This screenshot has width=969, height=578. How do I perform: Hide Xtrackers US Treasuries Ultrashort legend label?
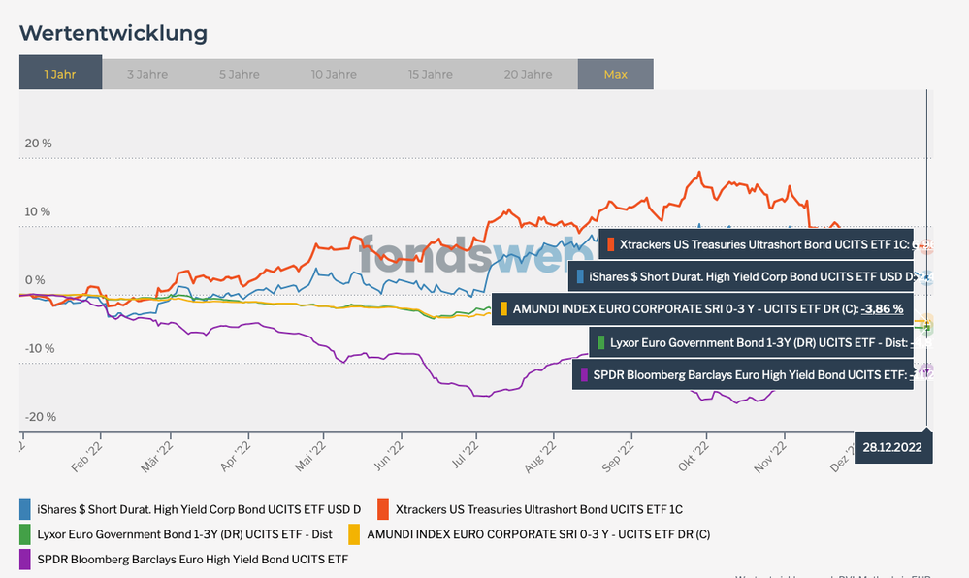539,509
